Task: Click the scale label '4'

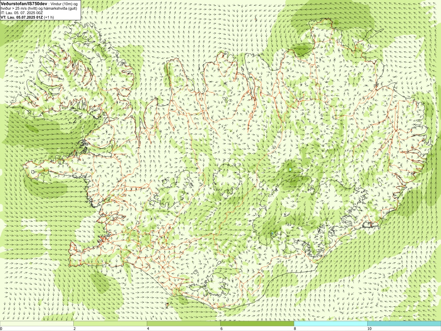Action: click(147, 329)
